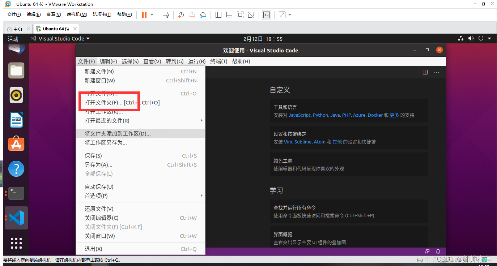Click the Ubuntu power icon in top bar
Viewport: 497px width, 266px height.
pos(481,39)
